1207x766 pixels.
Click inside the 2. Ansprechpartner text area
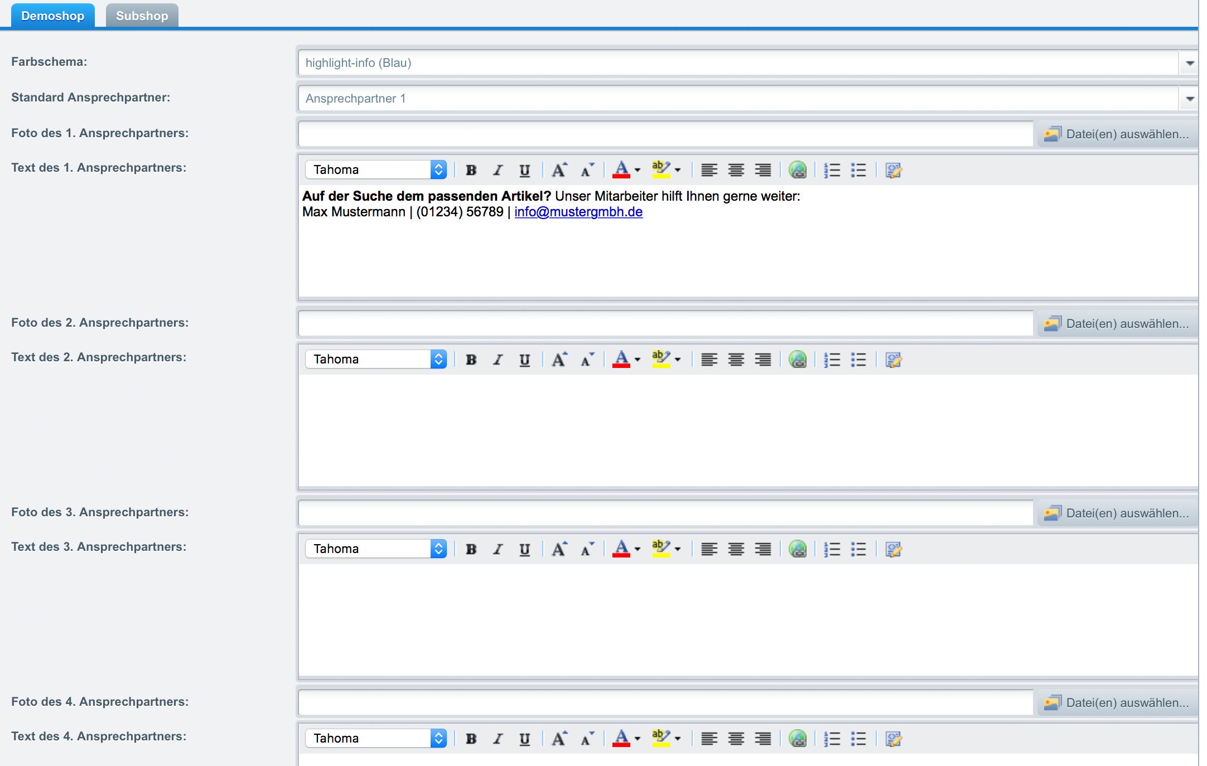[x=749, y=430]
